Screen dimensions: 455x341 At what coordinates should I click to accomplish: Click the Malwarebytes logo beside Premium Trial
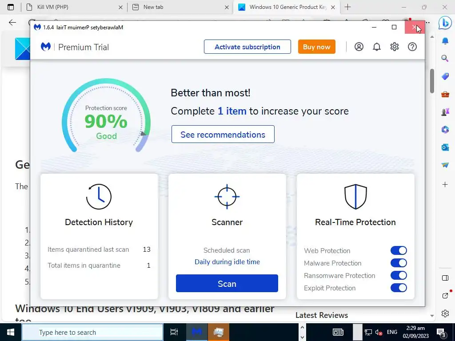point(46,47)
